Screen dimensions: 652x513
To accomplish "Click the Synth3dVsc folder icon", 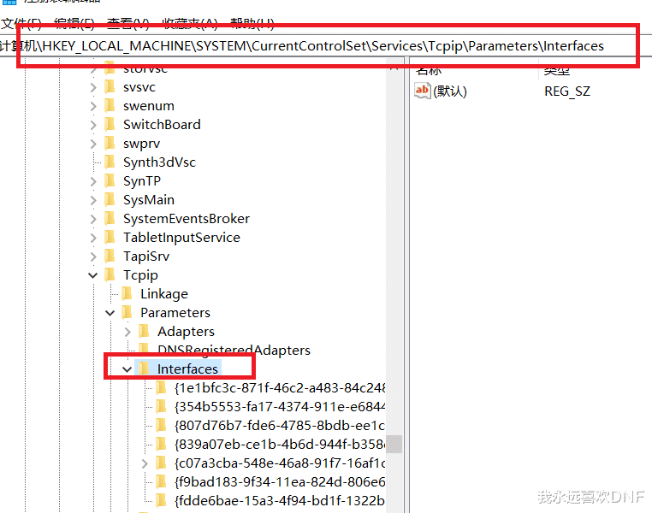I will (110, 162).
